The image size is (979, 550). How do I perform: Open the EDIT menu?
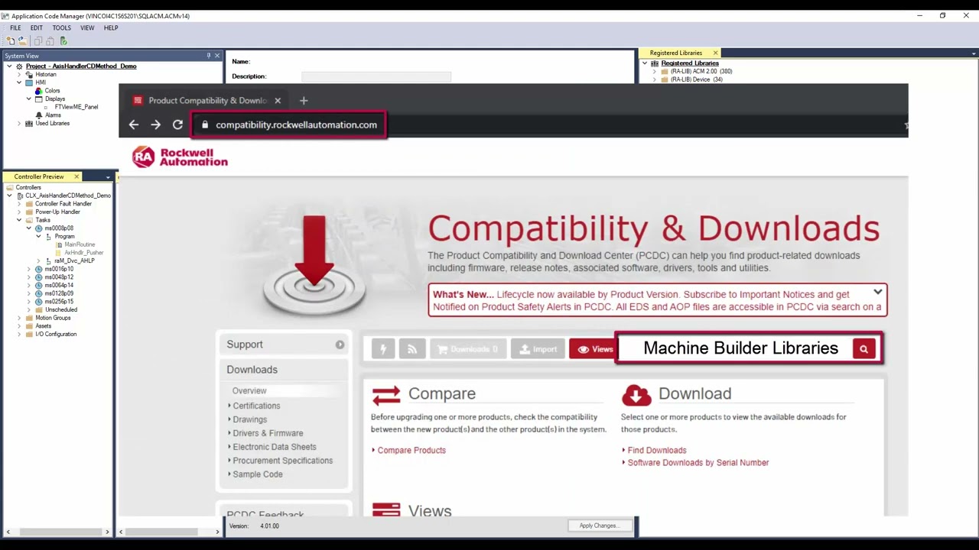[37, 27]
